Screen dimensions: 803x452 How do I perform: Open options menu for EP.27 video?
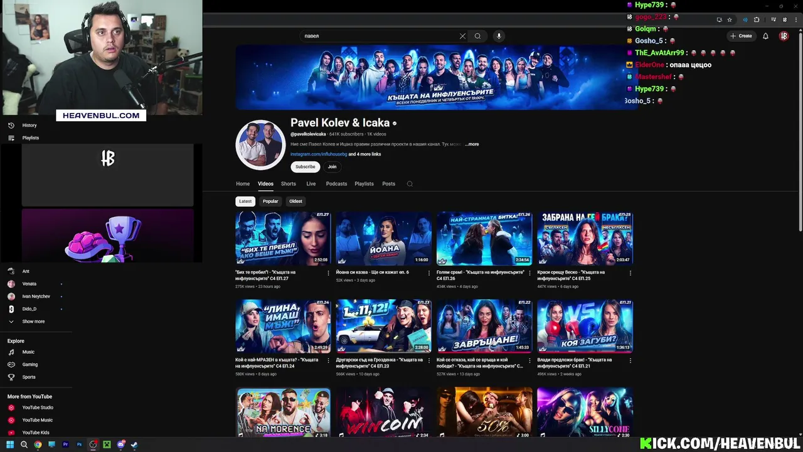pos(328,273)
